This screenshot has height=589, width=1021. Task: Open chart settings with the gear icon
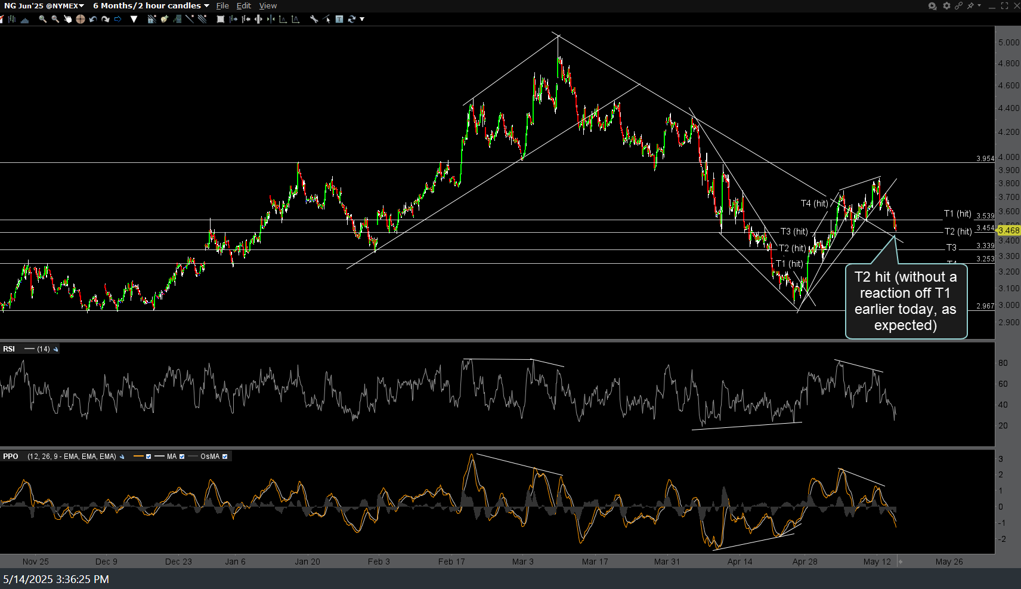click(x=946, y=6)
